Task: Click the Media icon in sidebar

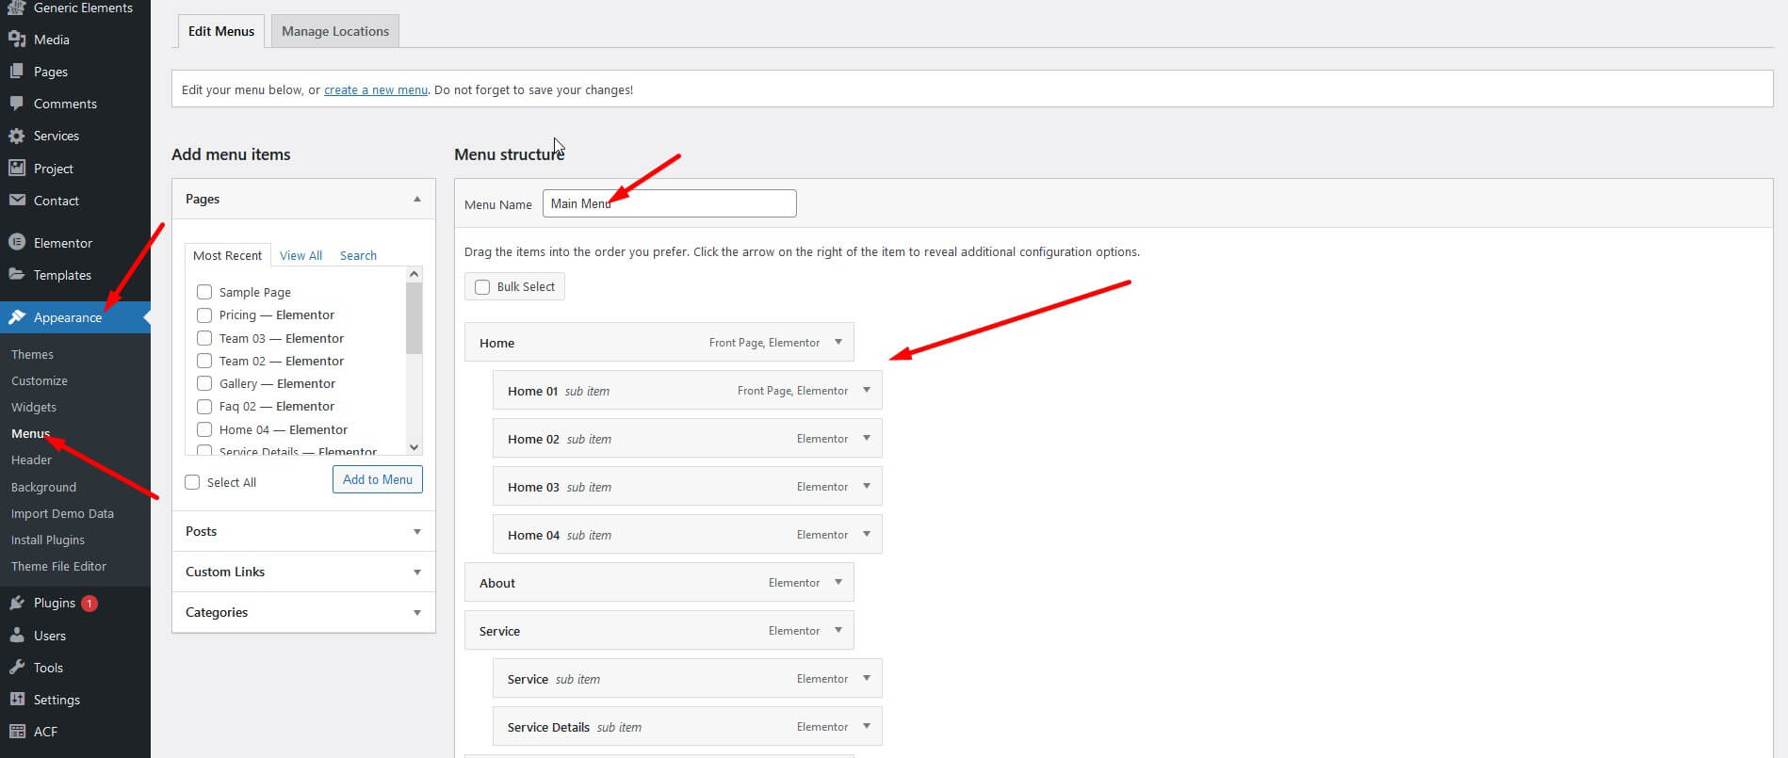Action: [16, 40]
